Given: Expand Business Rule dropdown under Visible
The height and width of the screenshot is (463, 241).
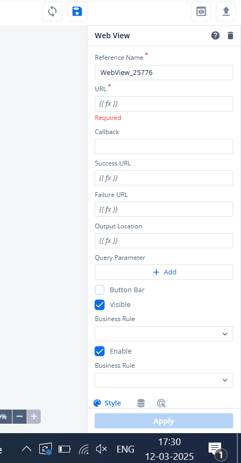Looking at the screenshot, I should click(x=164, y=334).
